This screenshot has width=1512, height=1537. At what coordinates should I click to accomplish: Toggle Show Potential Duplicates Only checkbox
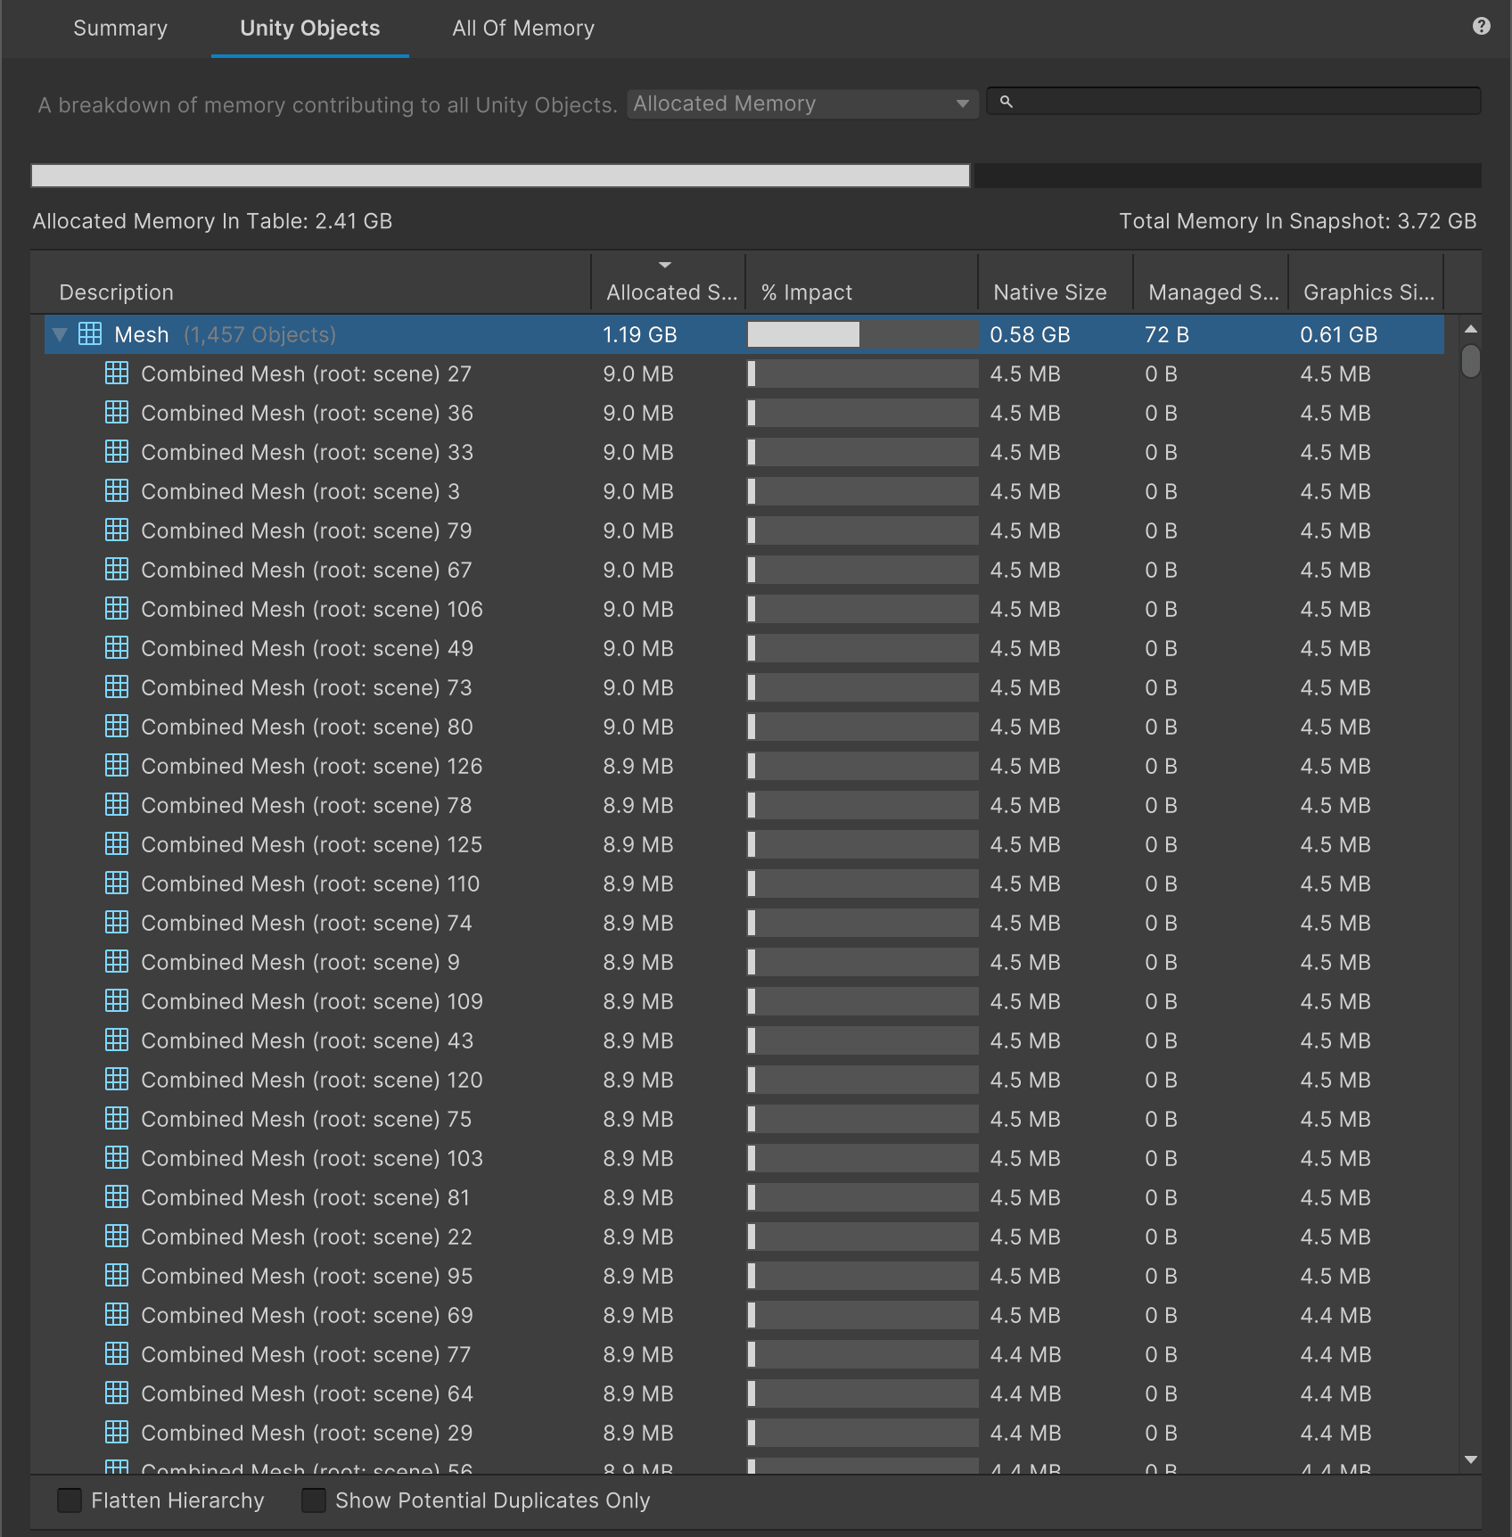click(x=314, y=1500)
